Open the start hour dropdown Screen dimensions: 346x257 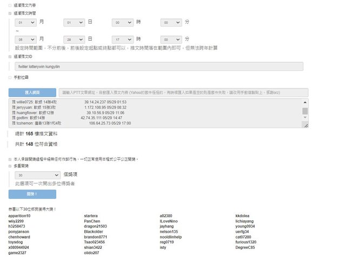click(x=123, y=23)
